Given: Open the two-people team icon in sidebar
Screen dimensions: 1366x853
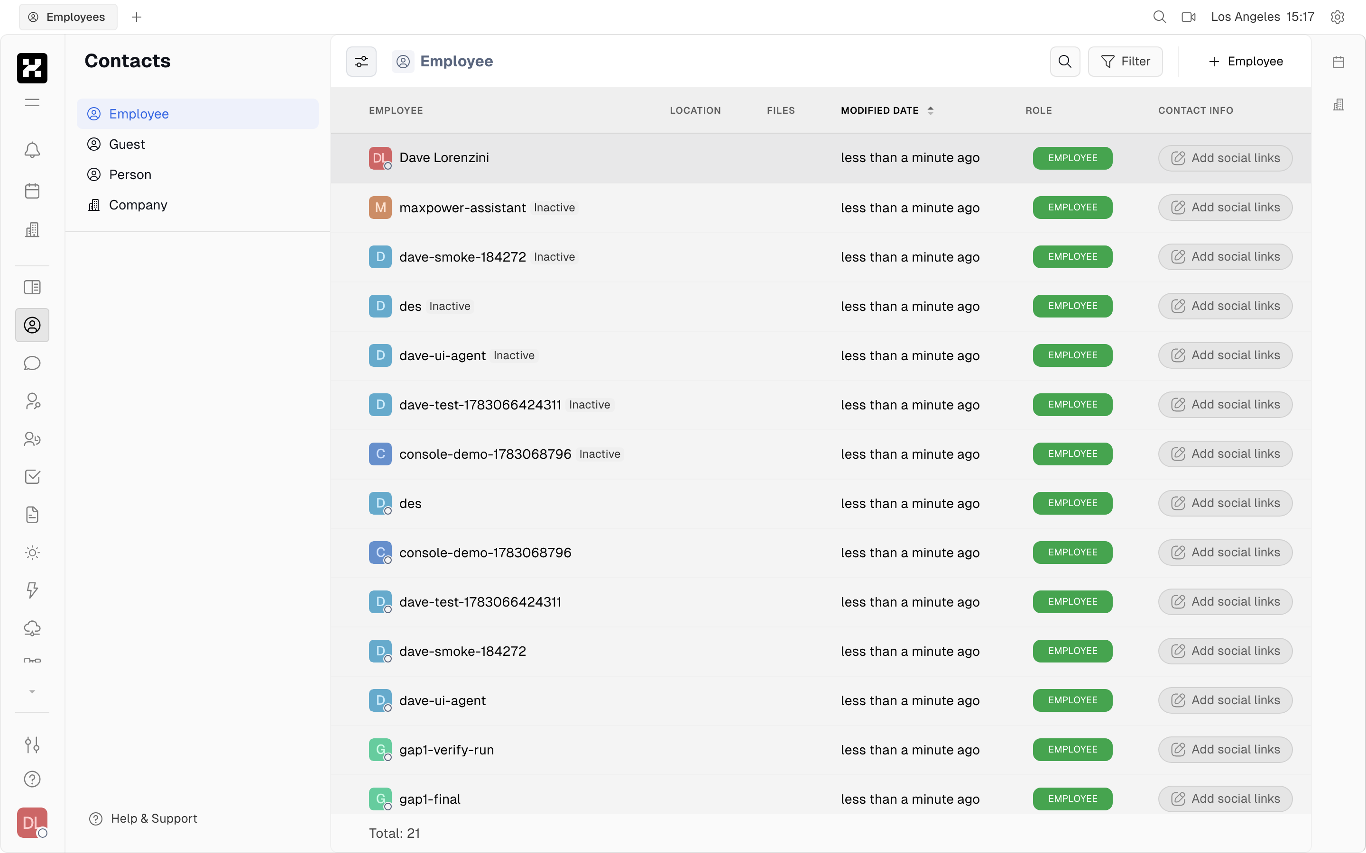Looking at the screenshot, I should coord(32,439).
